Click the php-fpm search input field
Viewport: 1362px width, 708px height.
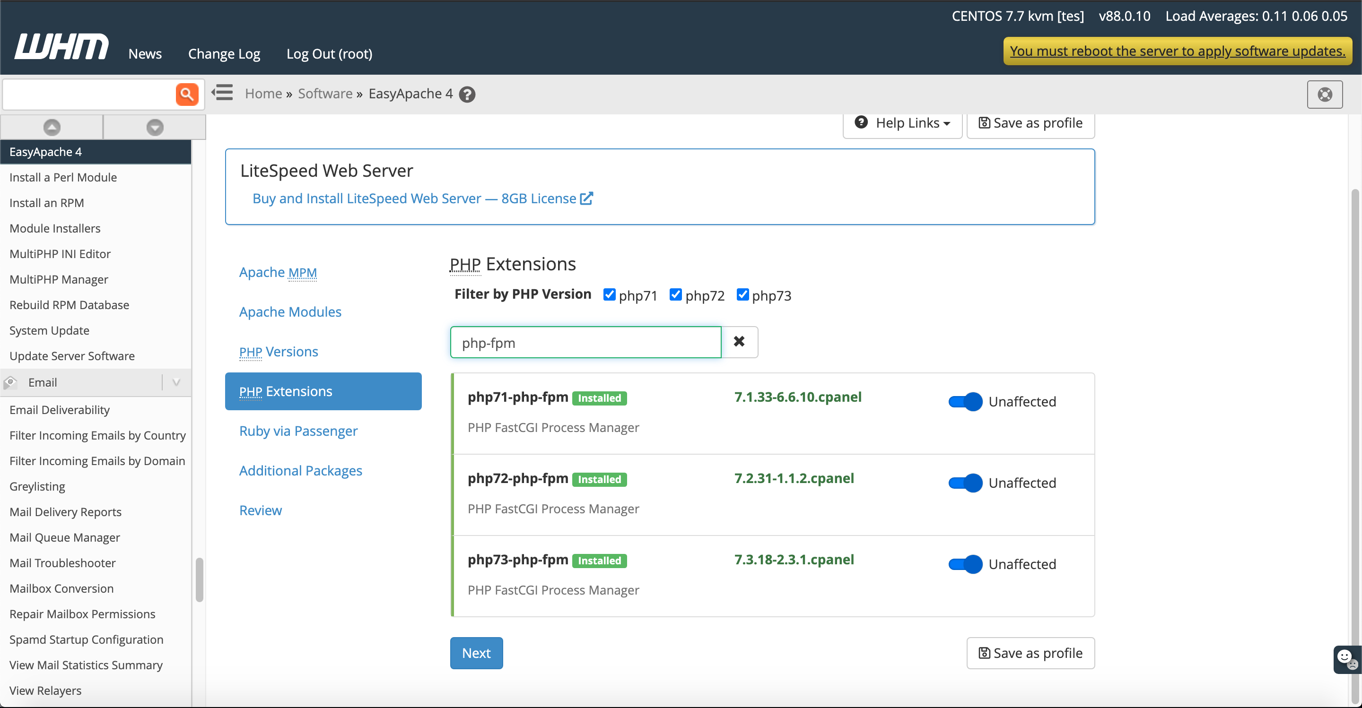[585, 342]
